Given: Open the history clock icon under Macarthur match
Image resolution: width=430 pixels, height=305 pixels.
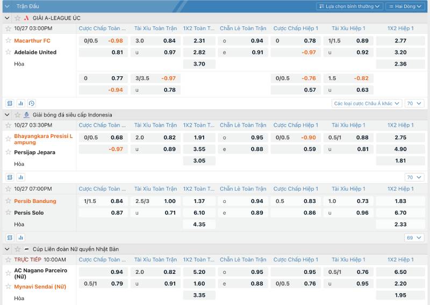Looking at the screenshot, I should click(32, 103).
